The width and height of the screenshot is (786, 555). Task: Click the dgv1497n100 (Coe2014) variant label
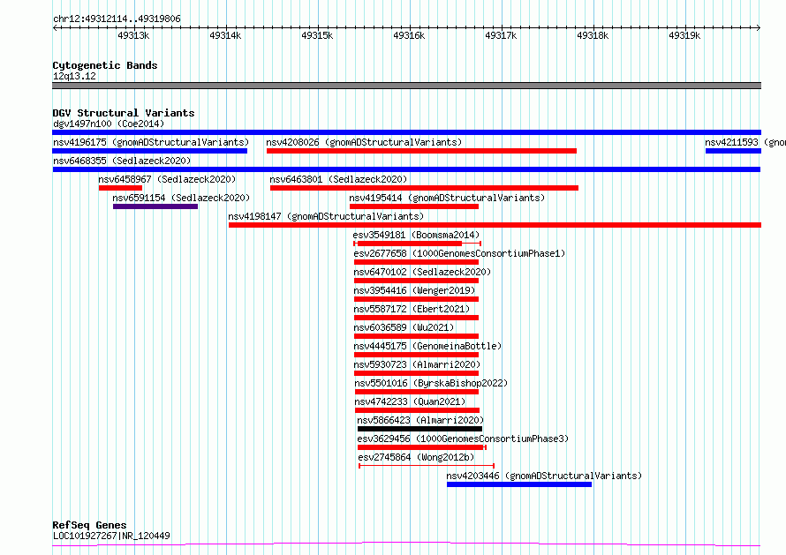point(109,124)
